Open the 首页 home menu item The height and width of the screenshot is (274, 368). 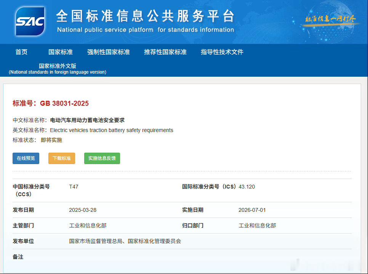pyautogui.click(x=21, y=52)
